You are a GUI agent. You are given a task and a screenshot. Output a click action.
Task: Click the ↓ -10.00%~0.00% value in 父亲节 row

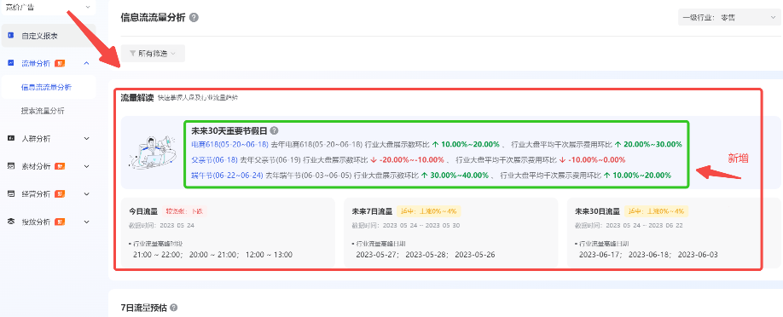[592, 159]
